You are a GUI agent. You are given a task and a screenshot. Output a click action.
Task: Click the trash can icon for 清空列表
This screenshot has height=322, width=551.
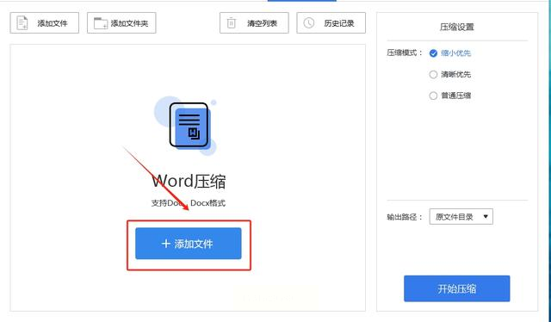232,23
